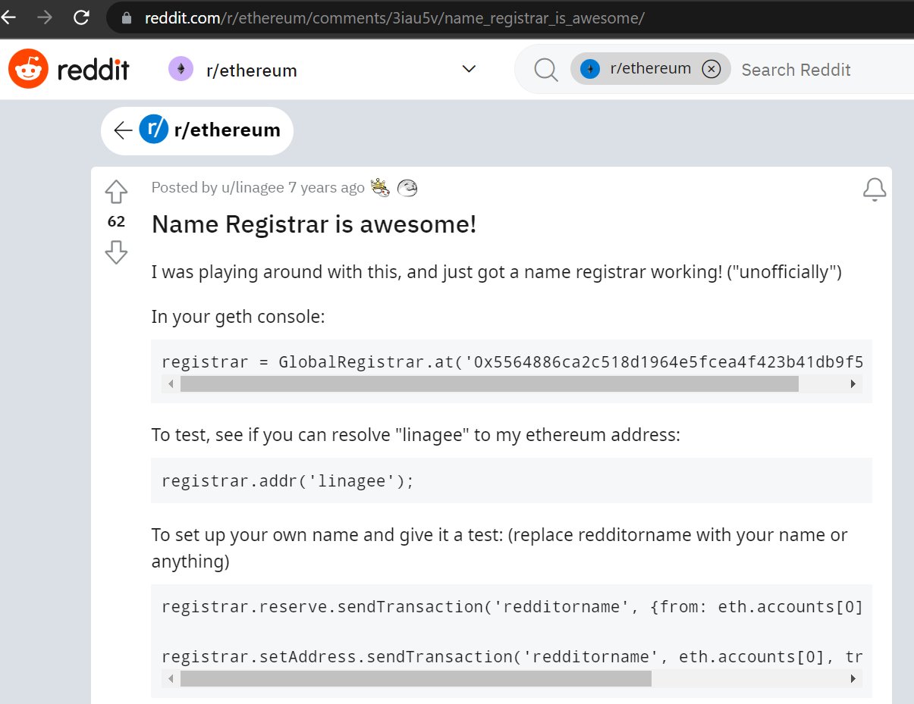Viewport: 914px width, 704px height.
Task: Click the registrar.setAddress.sendTransaction code line
Action: [513, 658]
